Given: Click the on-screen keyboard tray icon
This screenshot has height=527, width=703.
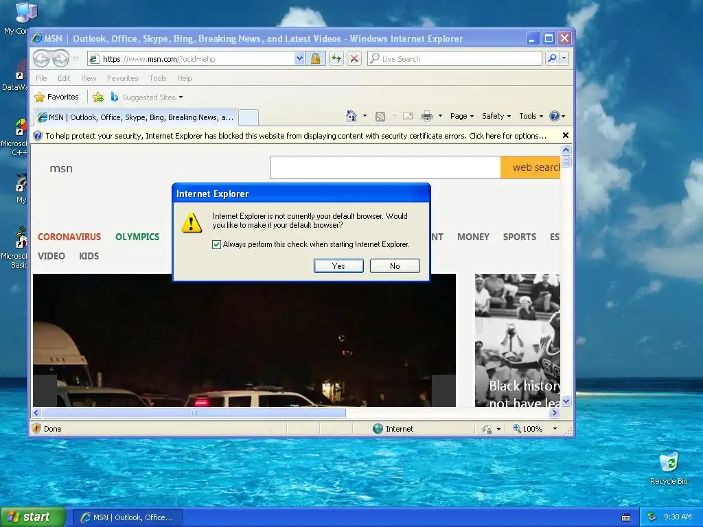Looking at the screenshot, I should point(626,517).
